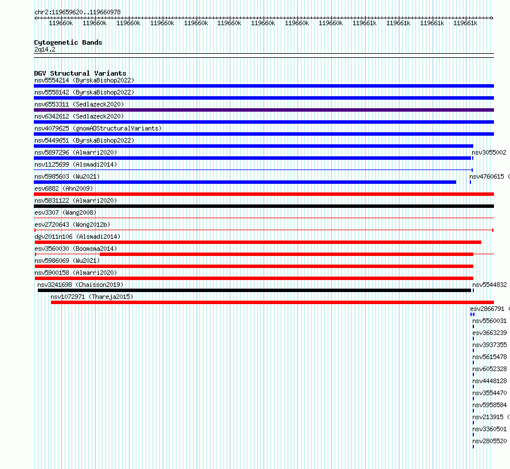Click the Cytogenetic Bands track title
Viewport: 510px width, 469px height.
[68, 42]
